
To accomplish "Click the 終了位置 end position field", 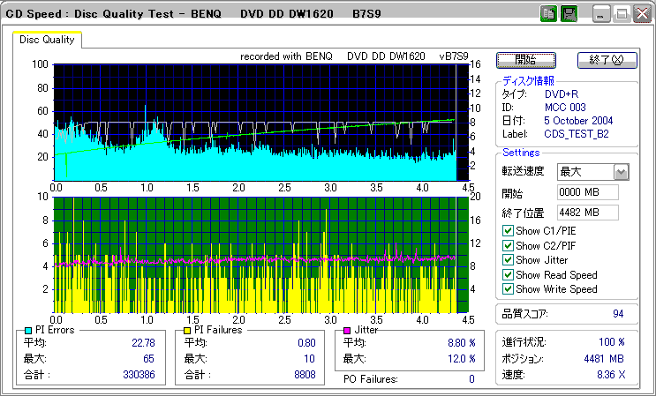I will click(587, 212).
